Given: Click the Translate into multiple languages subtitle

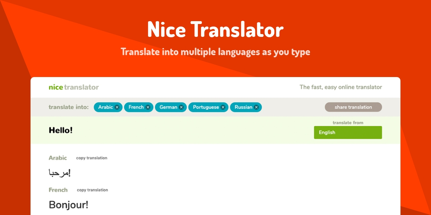Looking at the screenshot, I should (x=215, y=52).
